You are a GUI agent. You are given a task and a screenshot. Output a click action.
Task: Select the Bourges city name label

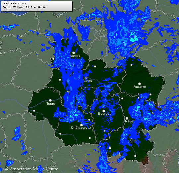click(104, 113)
